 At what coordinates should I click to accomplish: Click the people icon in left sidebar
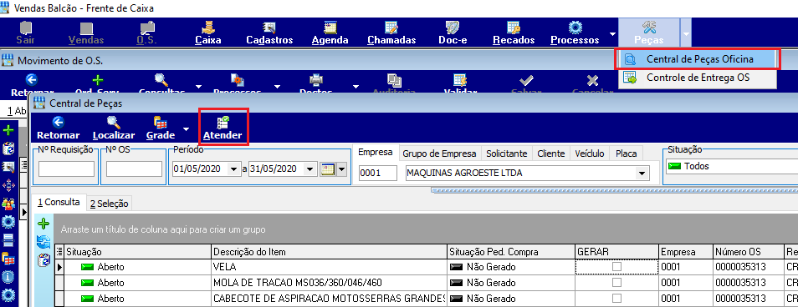(x=8, y=204)
